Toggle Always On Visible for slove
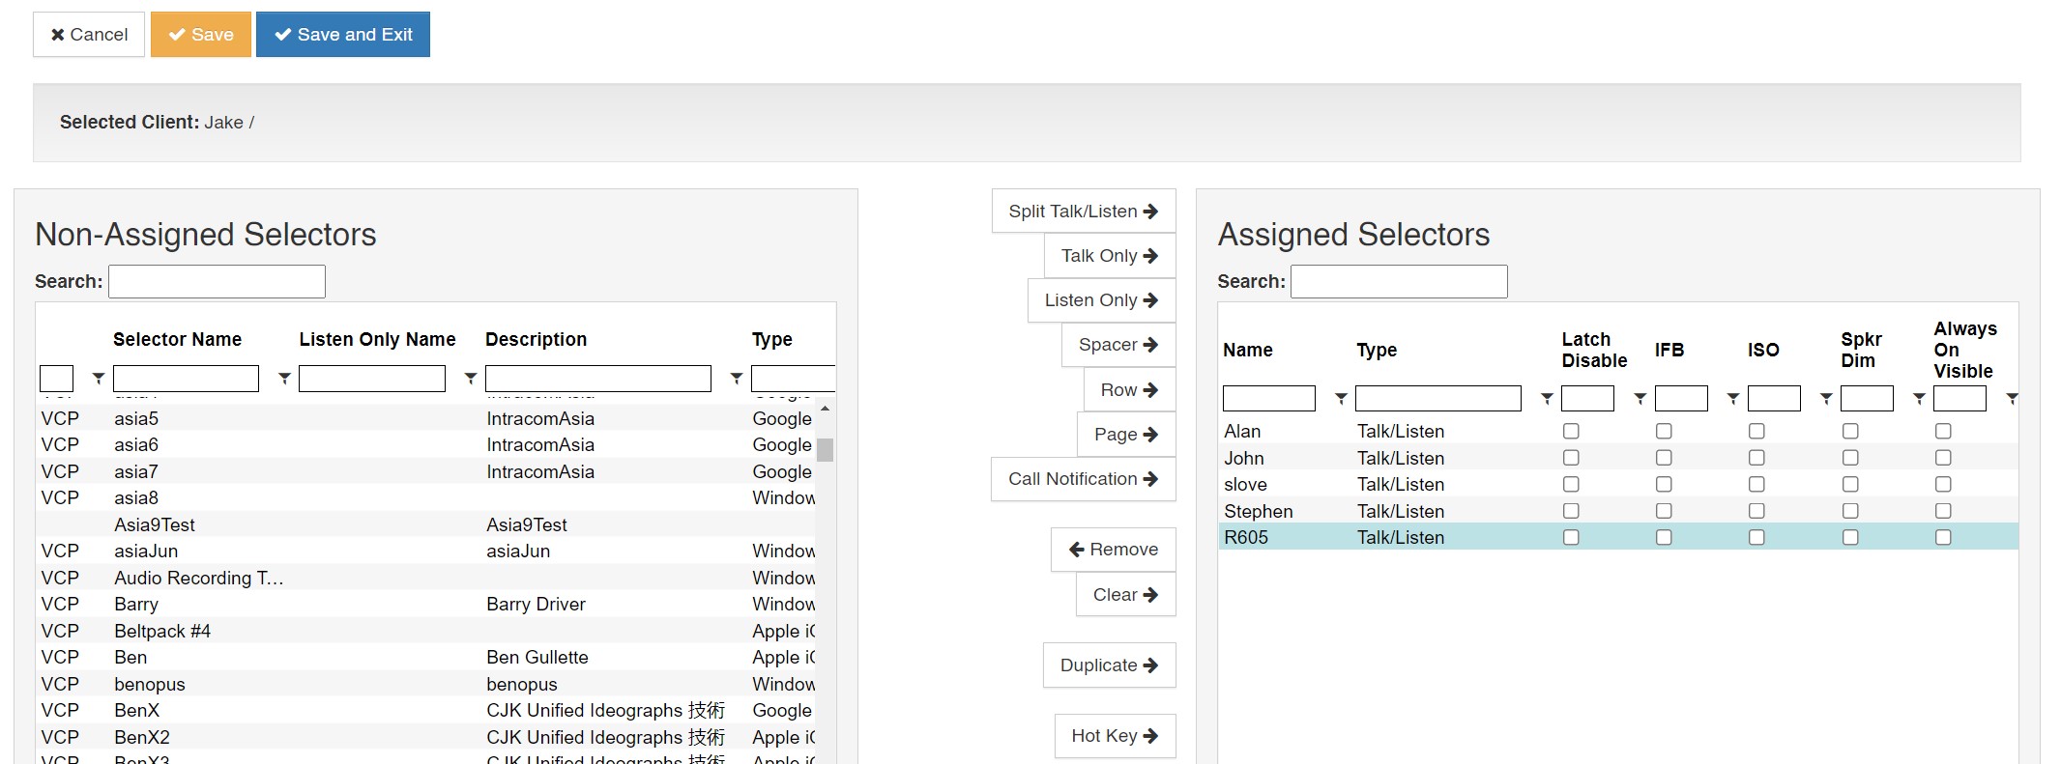 [x=1943, y=484]
